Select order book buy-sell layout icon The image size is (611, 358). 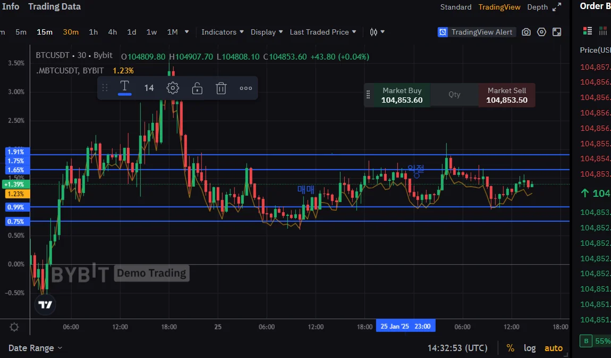pos(587,31)
